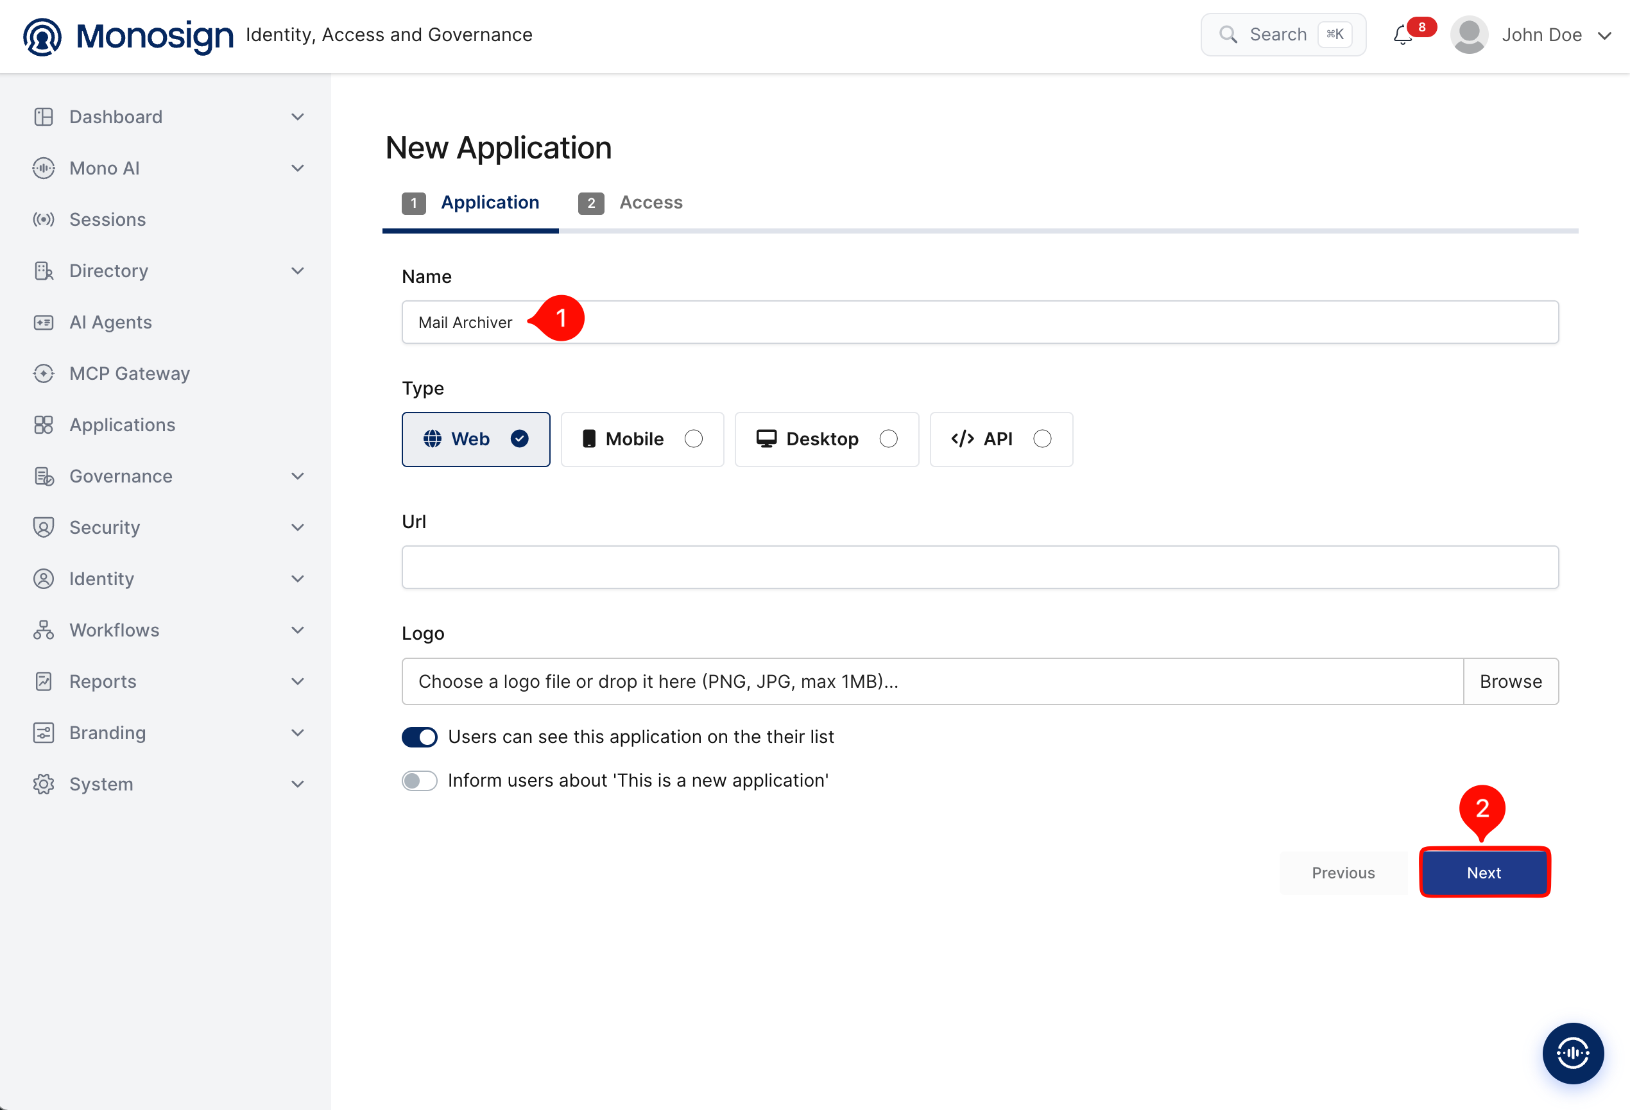Click the Search box in header
The height and width of the screenshot is (1110, 1630).
click(x=1283, y=35)
